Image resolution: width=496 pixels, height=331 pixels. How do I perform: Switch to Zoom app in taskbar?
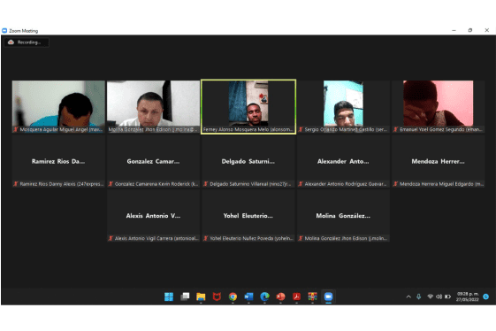[328, 296]
